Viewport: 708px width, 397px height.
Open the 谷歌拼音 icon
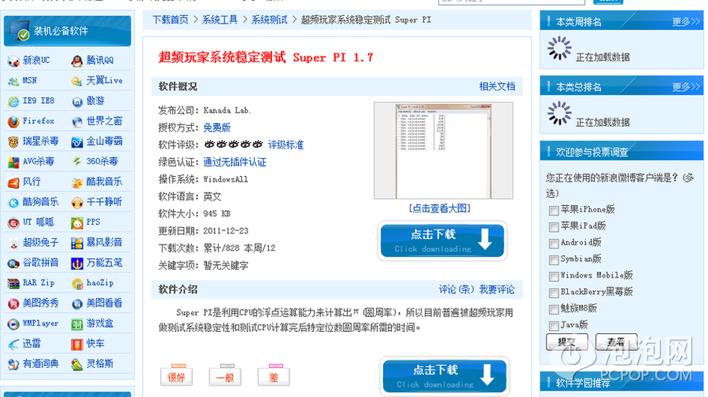[x=13, y=263]
